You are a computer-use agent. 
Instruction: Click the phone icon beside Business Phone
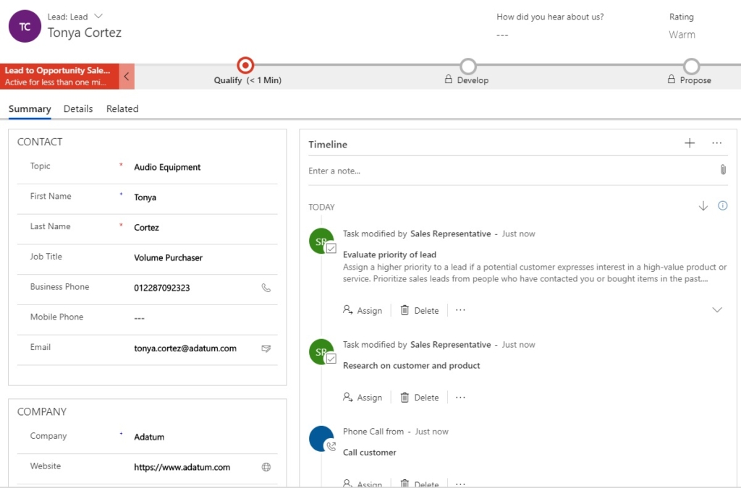266,288
